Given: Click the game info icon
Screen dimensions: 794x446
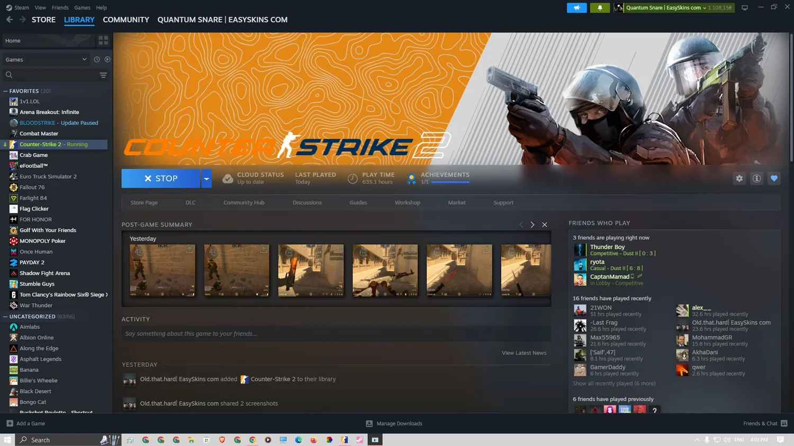Looking at the screenshot, I should pos(756,179).
